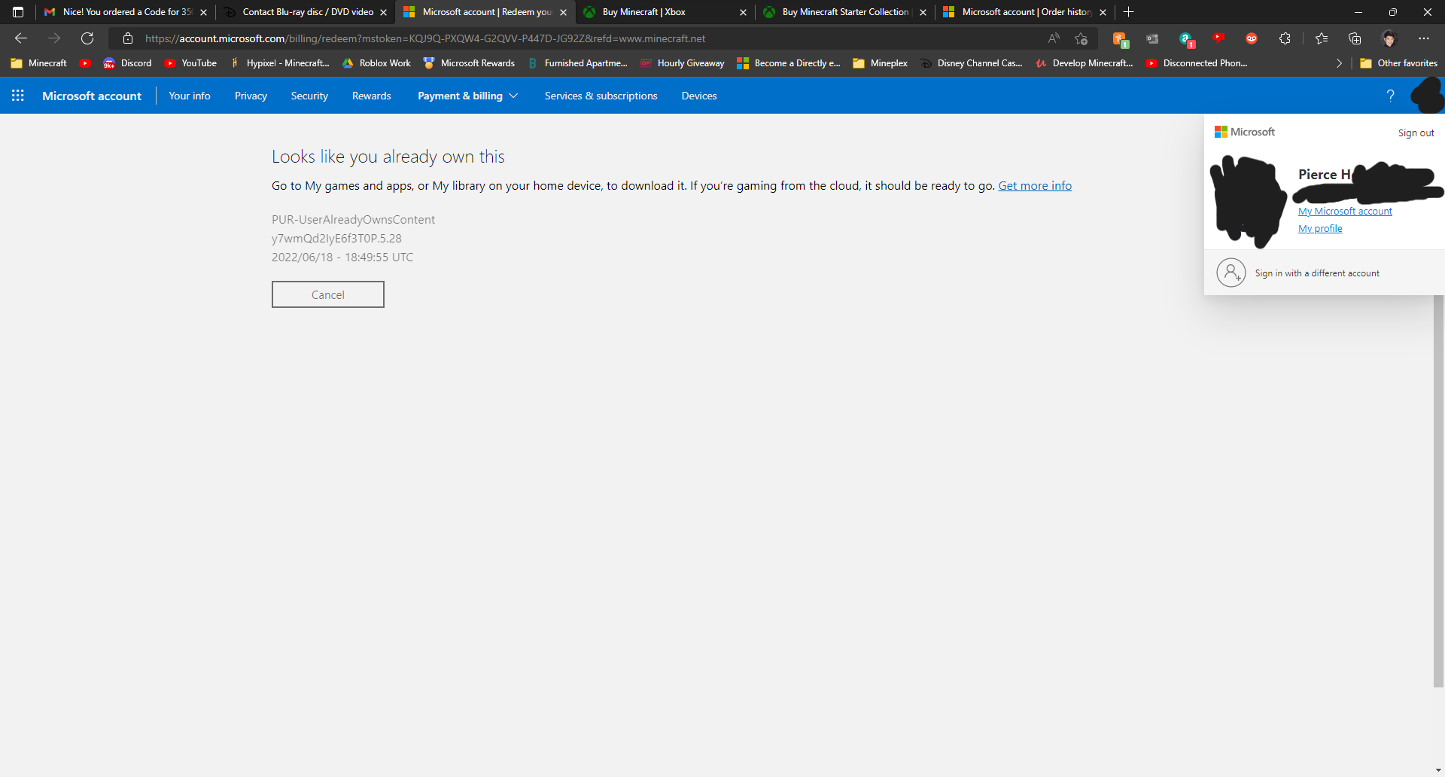Expand the bookmarks bar overflow chevron
This screenshot has height=777, width=1445.
click(1339, 63)
